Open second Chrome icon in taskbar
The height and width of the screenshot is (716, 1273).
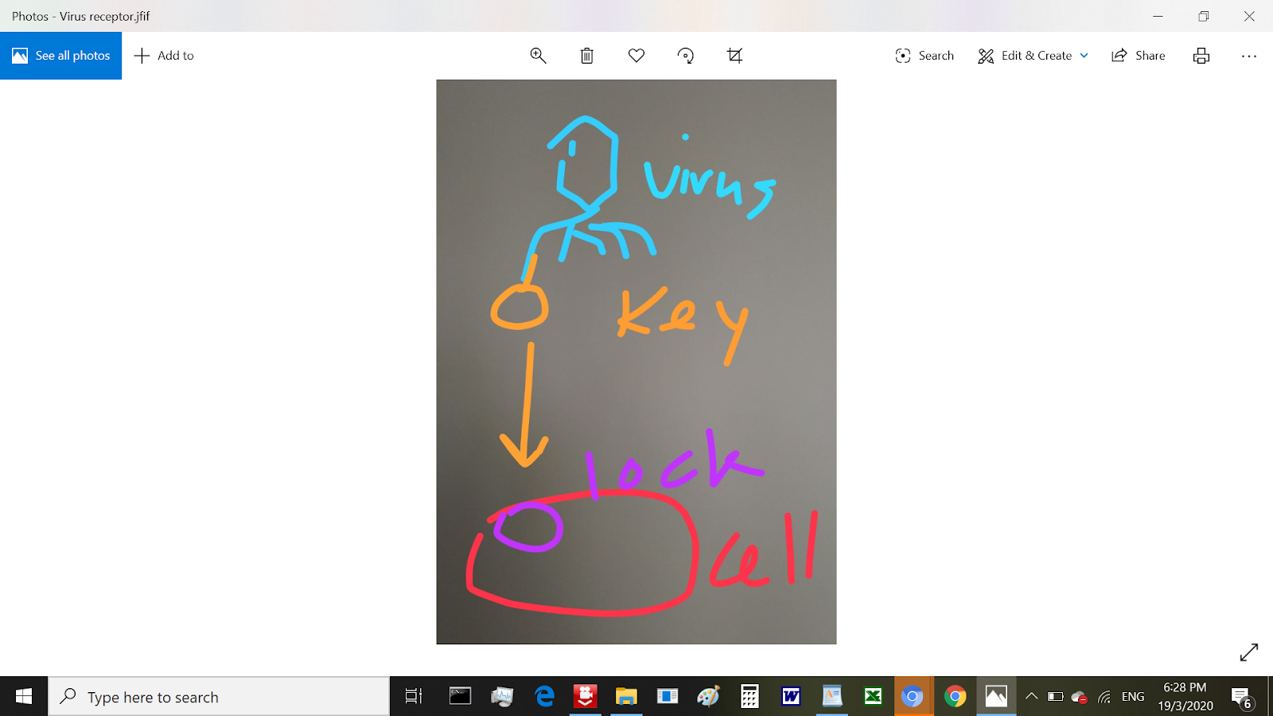click(955, 697)
